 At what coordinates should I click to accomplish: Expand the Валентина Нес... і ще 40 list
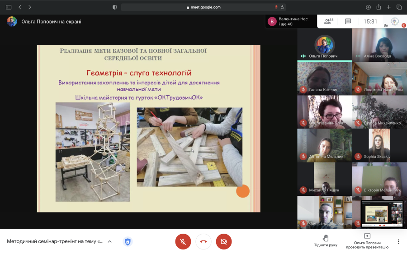(x=291, y=22)
